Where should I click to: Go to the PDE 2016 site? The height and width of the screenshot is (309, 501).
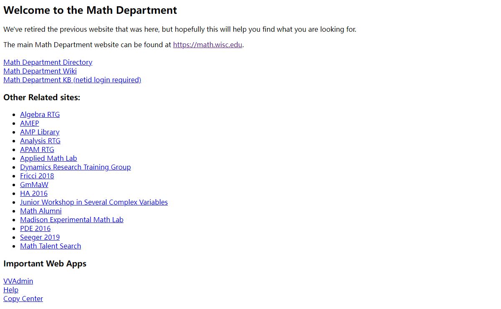[35, 228]
